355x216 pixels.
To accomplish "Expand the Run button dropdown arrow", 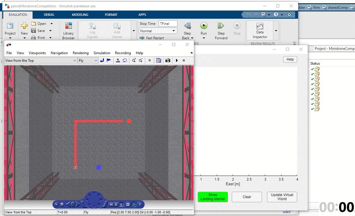I will [x=204, y=38].
